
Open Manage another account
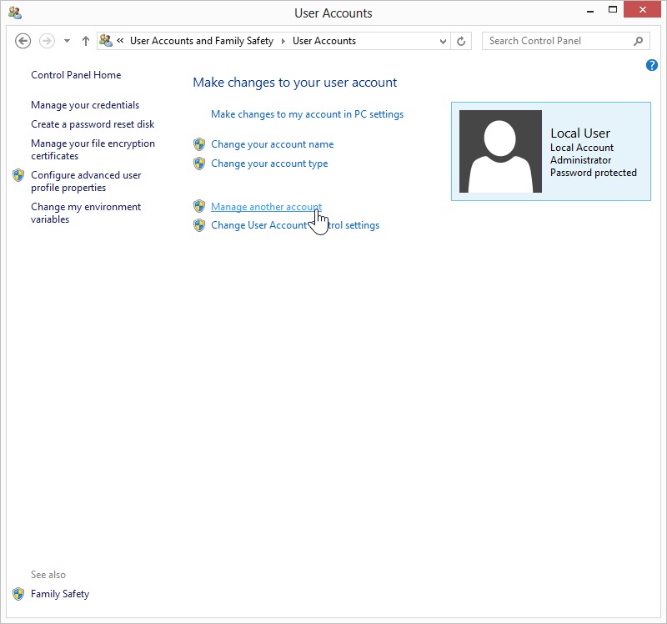coord(266,207)
